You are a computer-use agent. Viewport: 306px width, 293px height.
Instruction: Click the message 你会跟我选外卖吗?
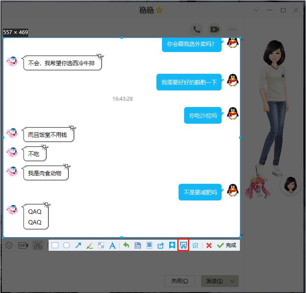coord(192,44)
